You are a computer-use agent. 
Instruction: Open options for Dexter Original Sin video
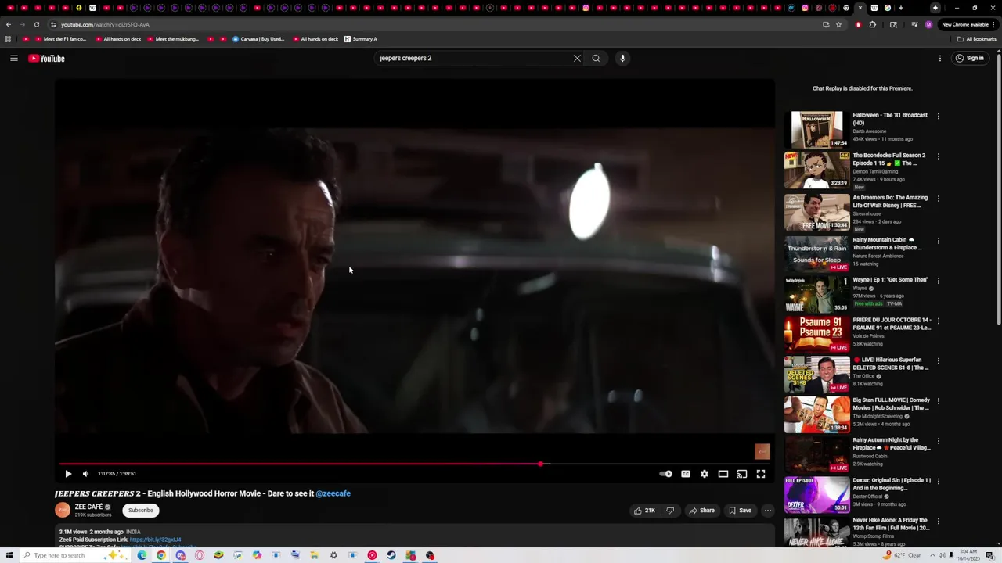click(x=939, y=481)
